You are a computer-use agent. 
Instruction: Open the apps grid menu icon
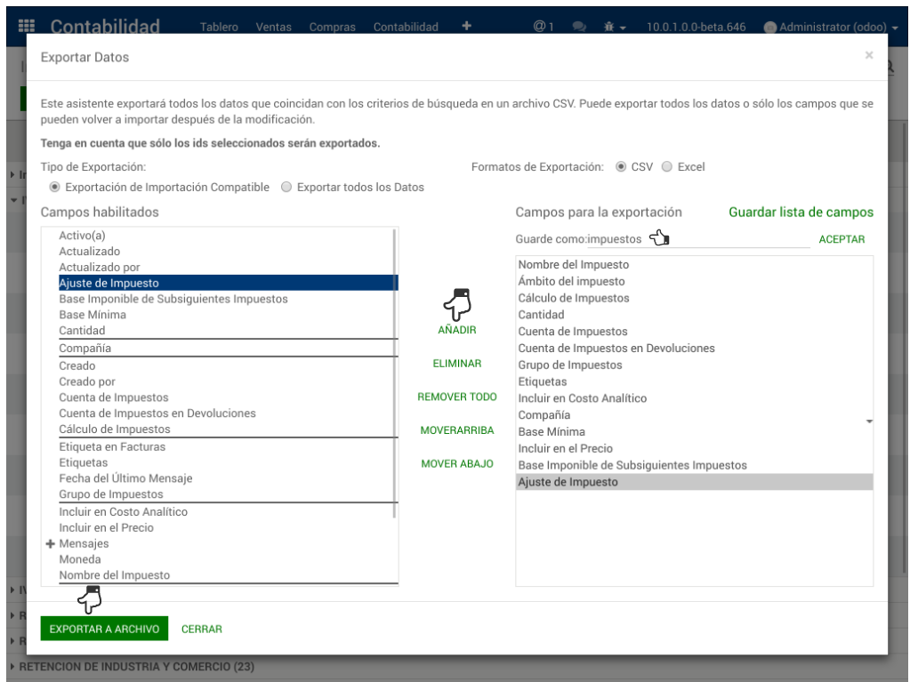27,27
